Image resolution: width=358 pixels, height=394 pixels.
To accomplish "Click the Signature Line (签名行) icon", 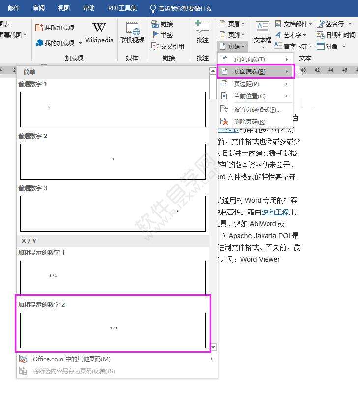I will (x=320, y=24).
